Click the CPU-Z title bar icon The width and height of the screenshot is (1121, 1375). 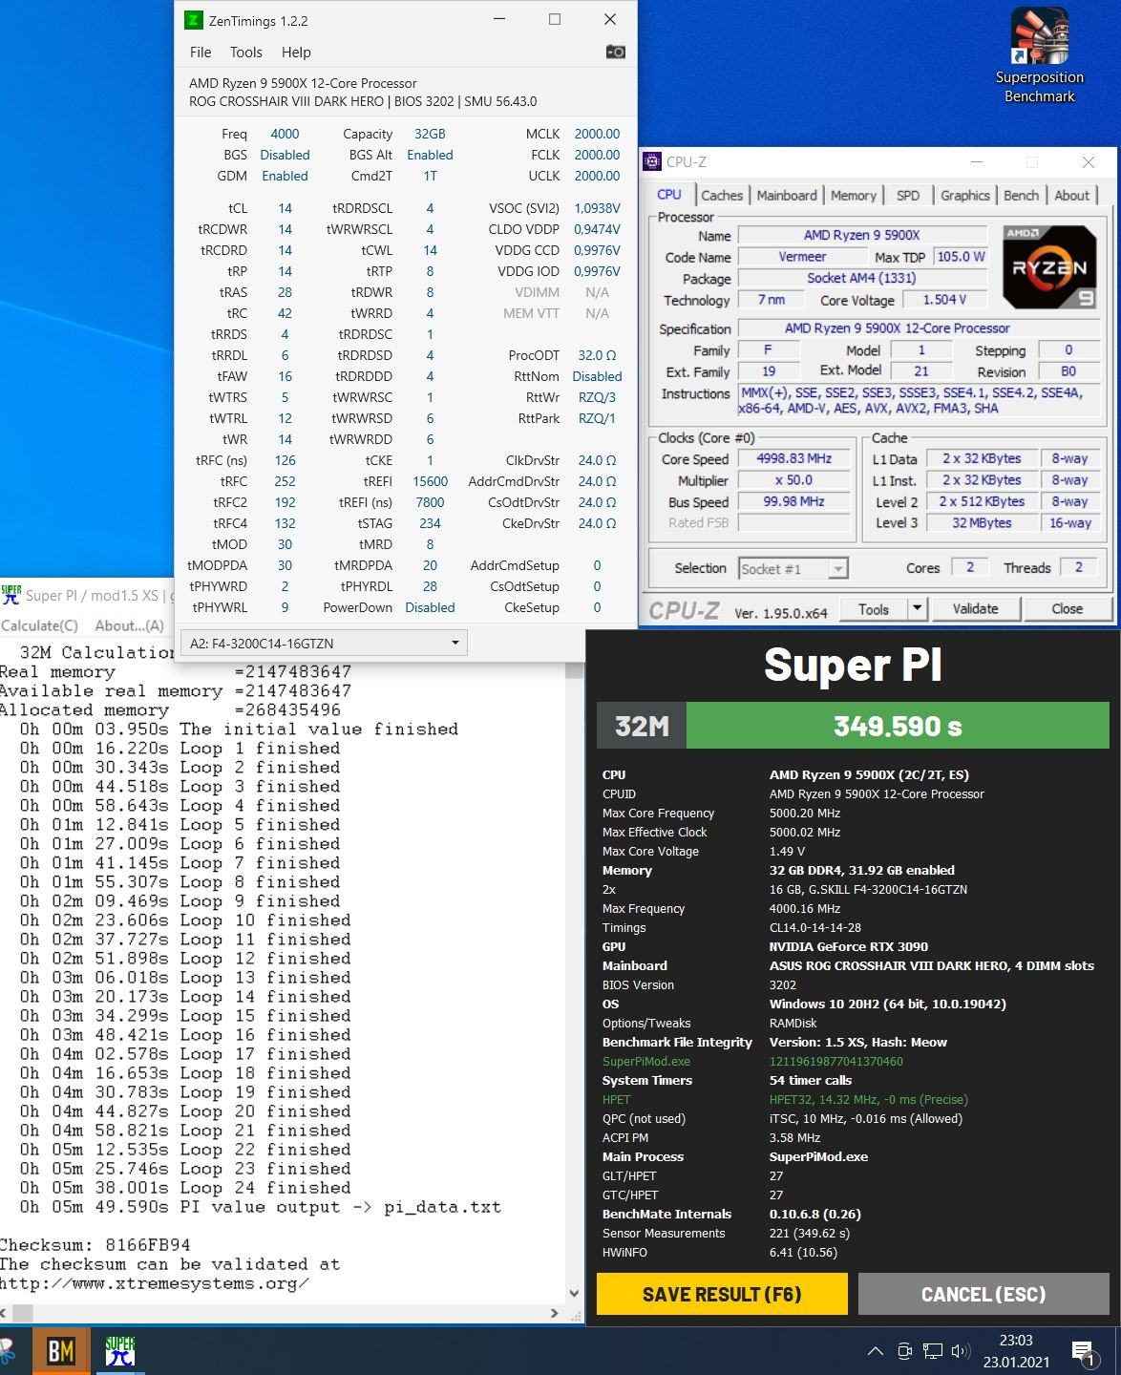pos(652,162)
